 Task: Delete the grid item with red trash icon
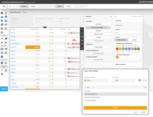[82, 48]
